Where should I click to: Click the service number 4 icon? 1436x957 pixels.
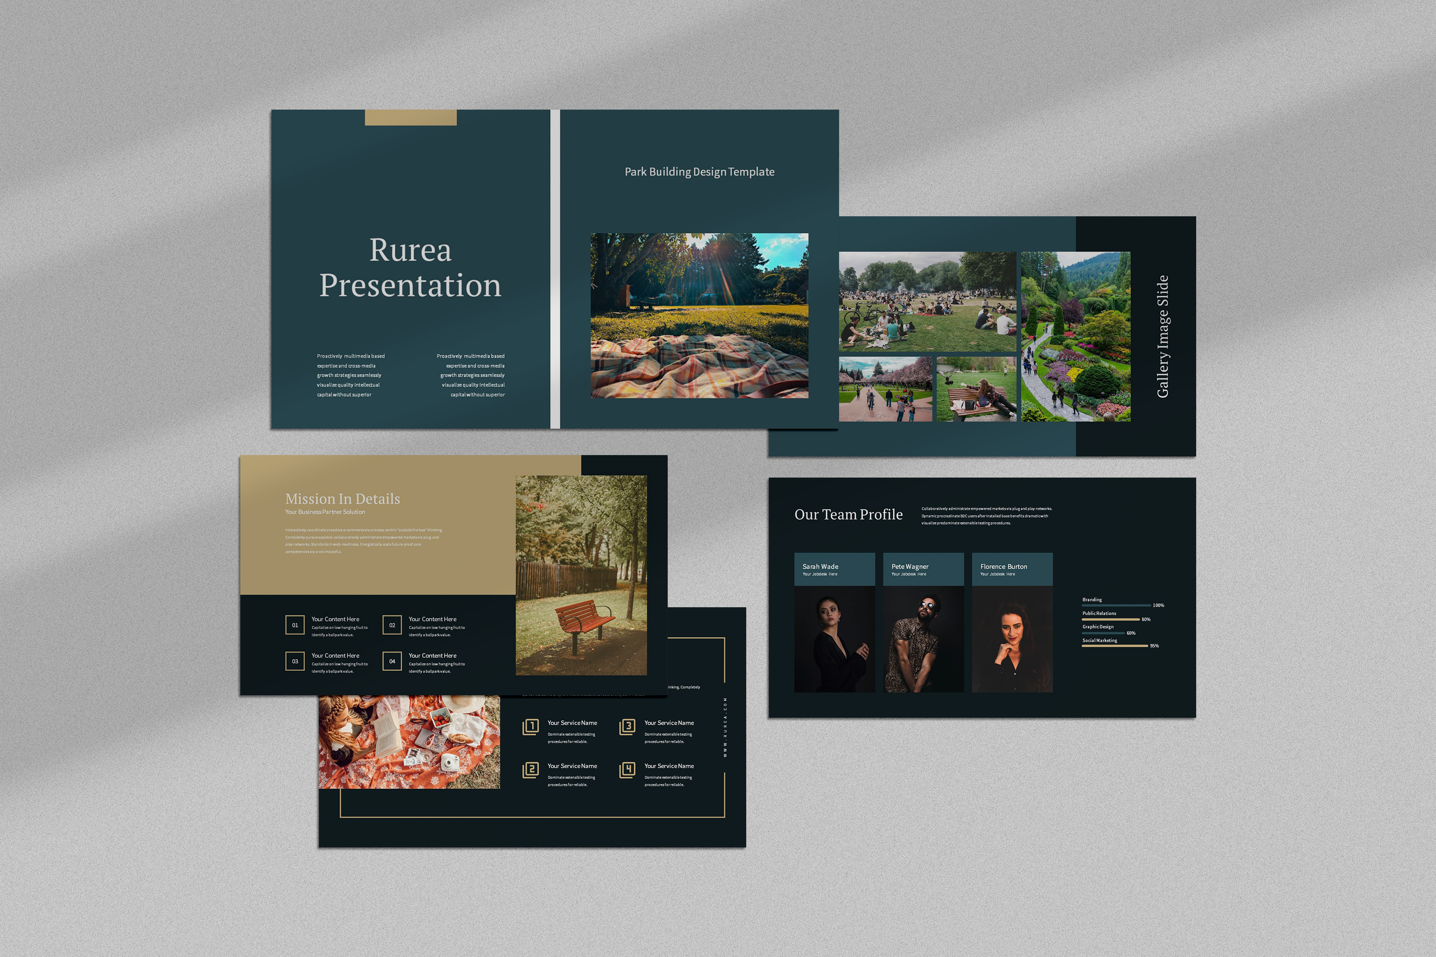[x=627, y=769]
